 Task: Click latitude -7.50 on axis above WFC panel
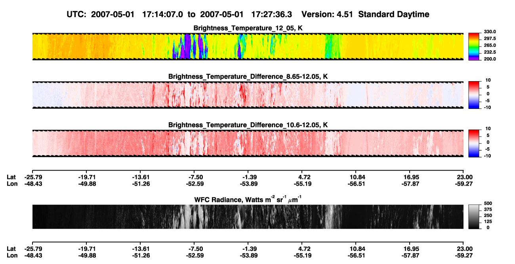195,177
